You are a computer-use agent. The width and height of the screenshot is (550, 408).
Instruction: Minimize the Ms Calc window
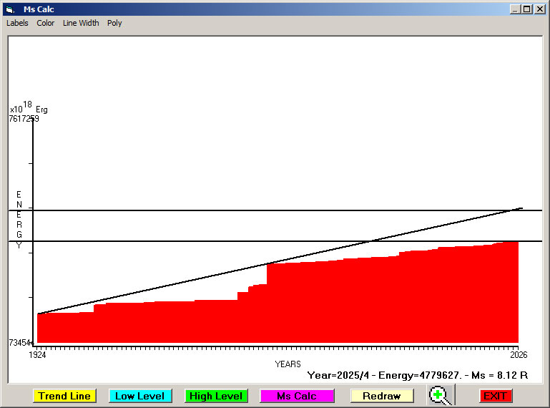coord(515,9)
